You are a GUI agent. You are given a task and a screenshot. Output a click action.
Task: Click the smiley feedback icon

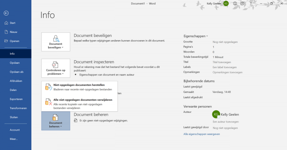click(x=235, y=3)
